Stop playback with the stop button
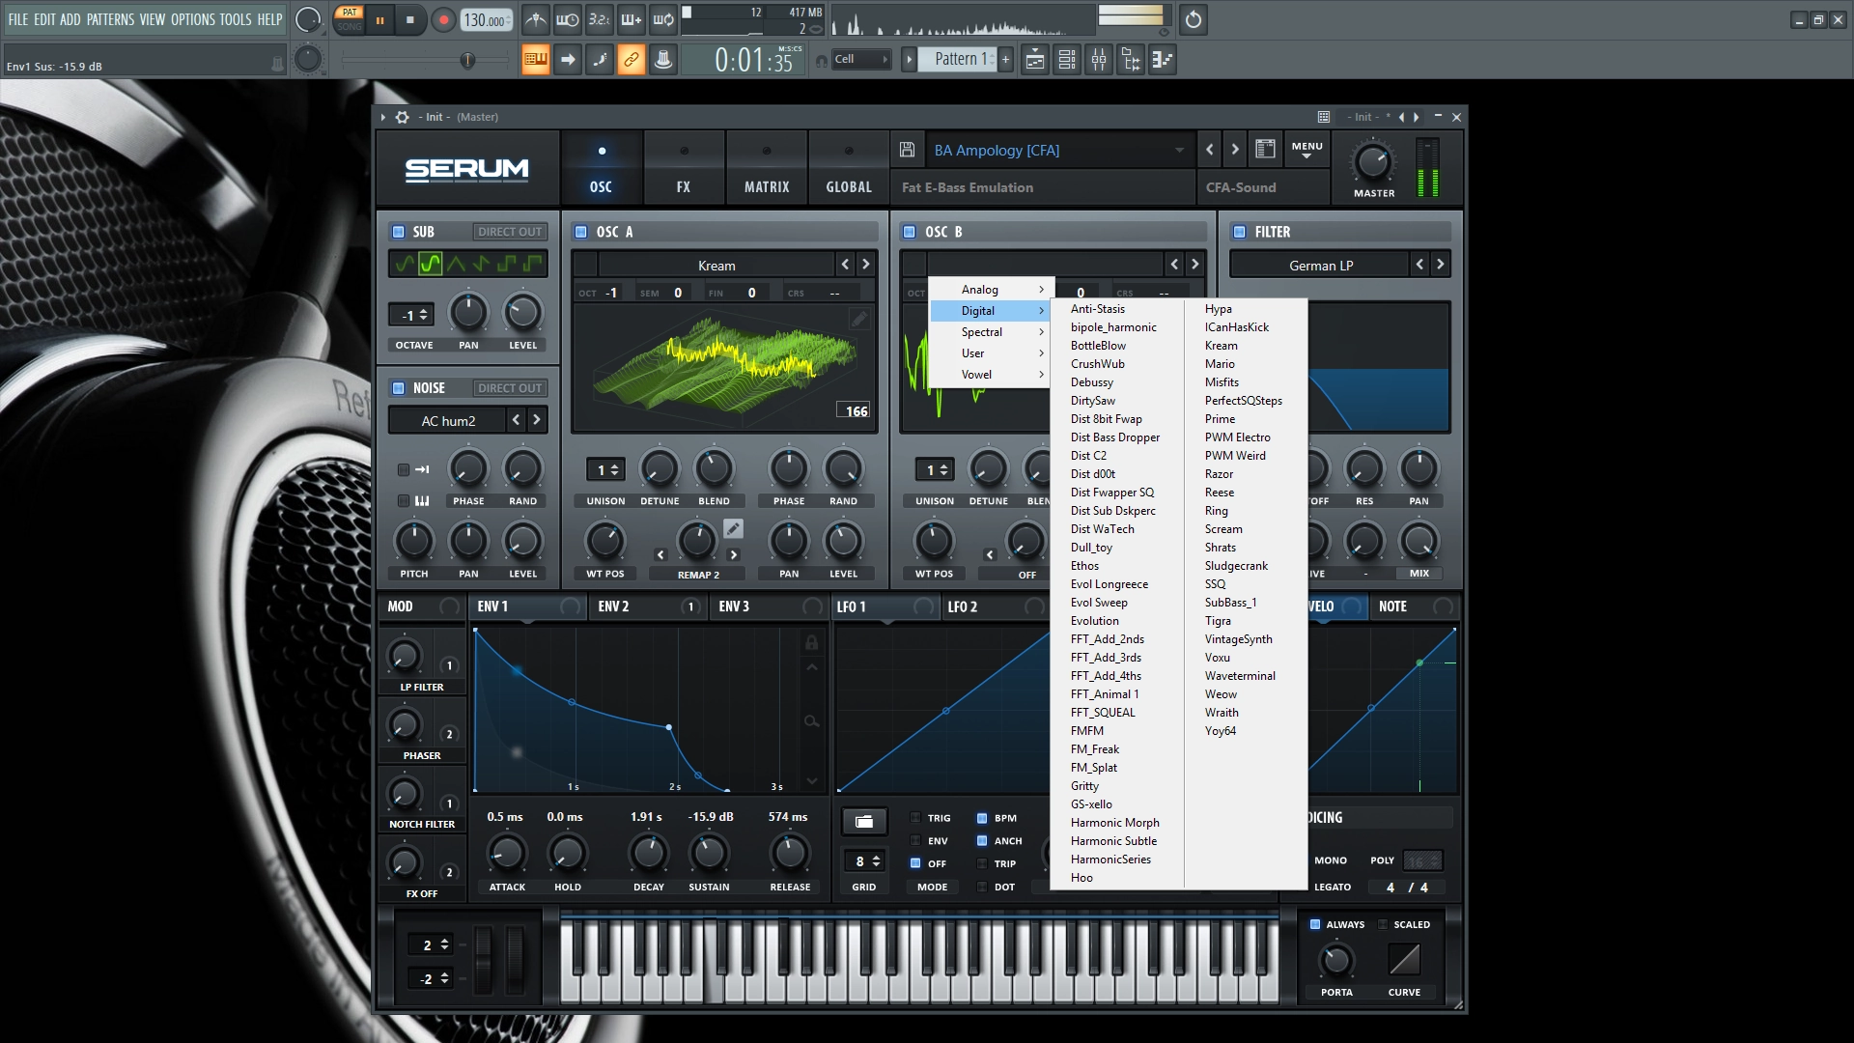Image resolution: width=1854 pixels, height=1043 pixels. 410,19
